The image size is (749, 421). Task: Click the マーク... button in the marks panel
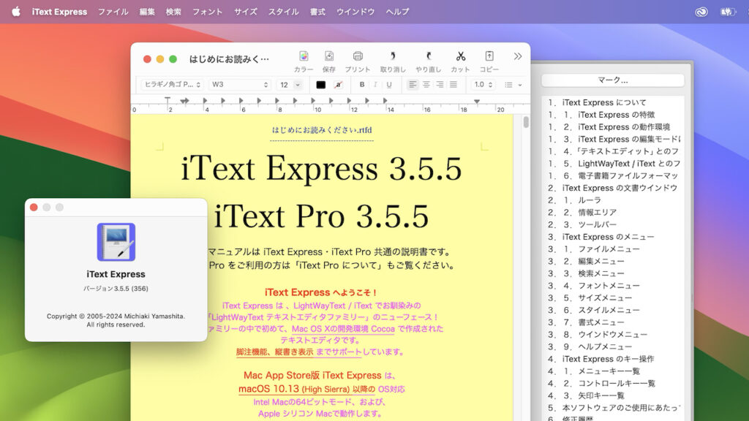pos(613,80)
